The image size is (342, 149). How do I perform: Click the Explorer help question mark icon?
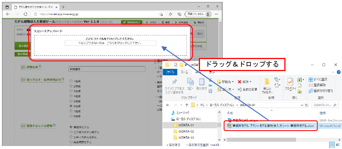tap(339, 72)
